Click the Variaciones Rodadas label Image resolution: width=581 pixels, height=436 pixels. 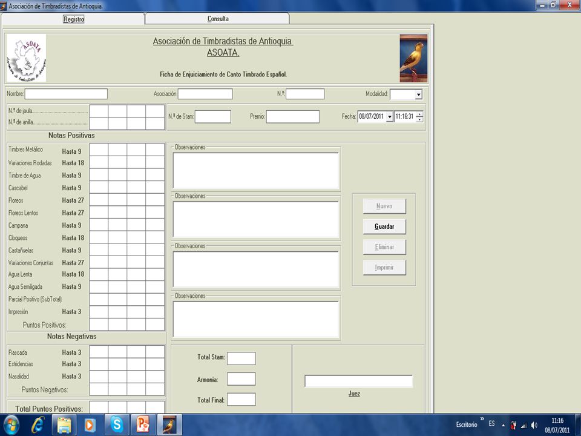(30, 163)
